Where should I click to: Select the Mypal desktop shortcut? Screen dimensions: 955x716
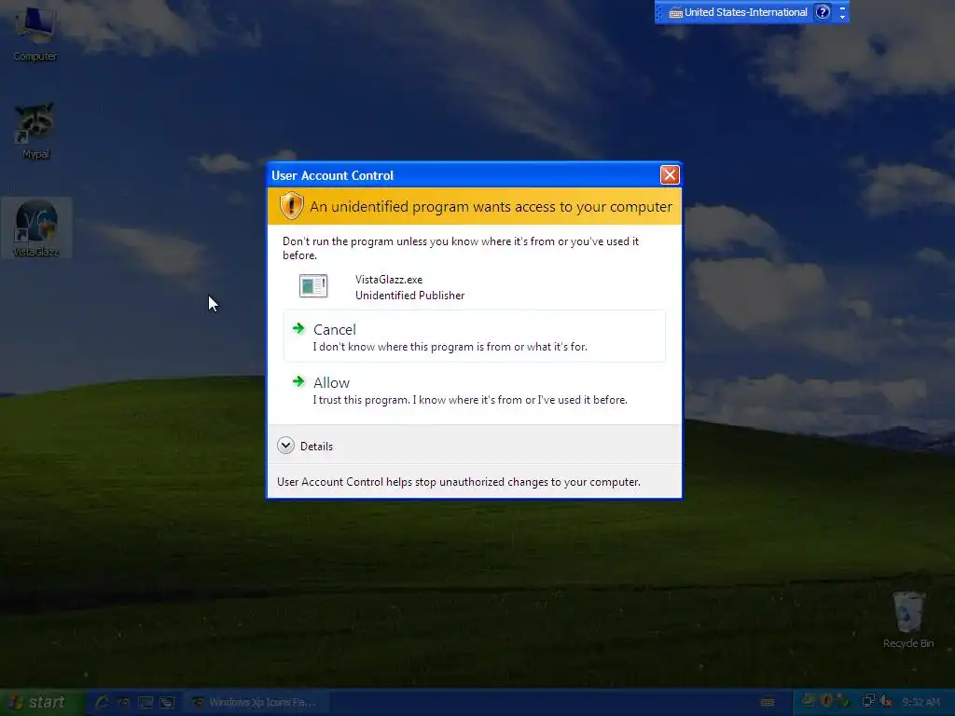pyautogui.click(x=35, y=131)
